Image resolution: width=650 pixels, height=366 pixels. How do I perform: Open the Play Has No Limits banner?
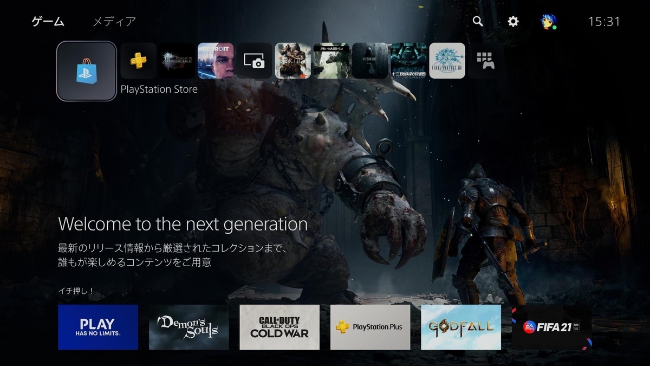pyautogui.click(x=98, y=327)
